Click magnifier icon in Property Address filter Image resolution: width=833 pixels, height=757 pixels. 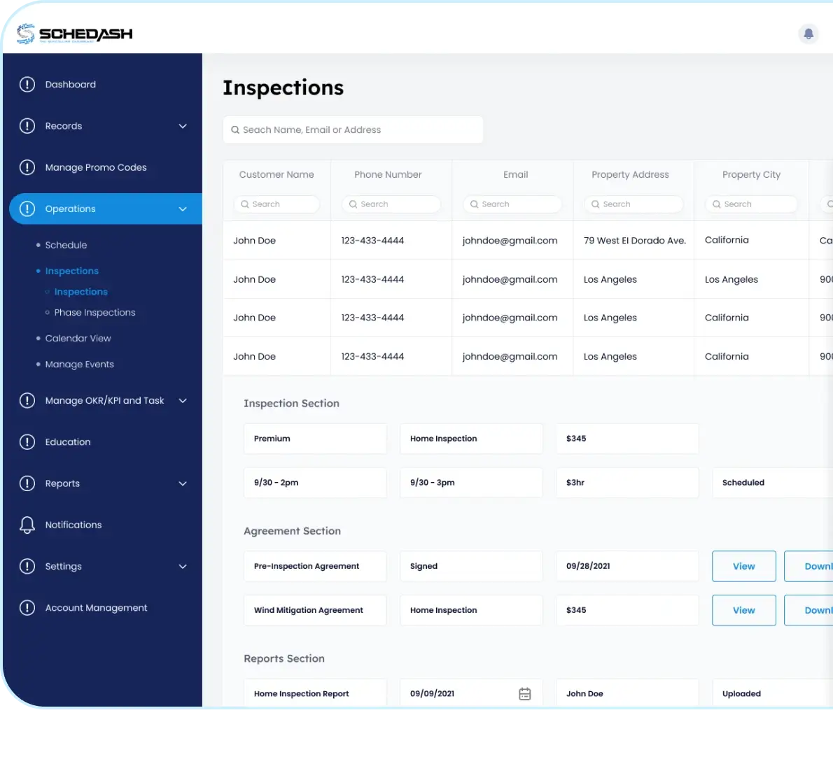595,204
